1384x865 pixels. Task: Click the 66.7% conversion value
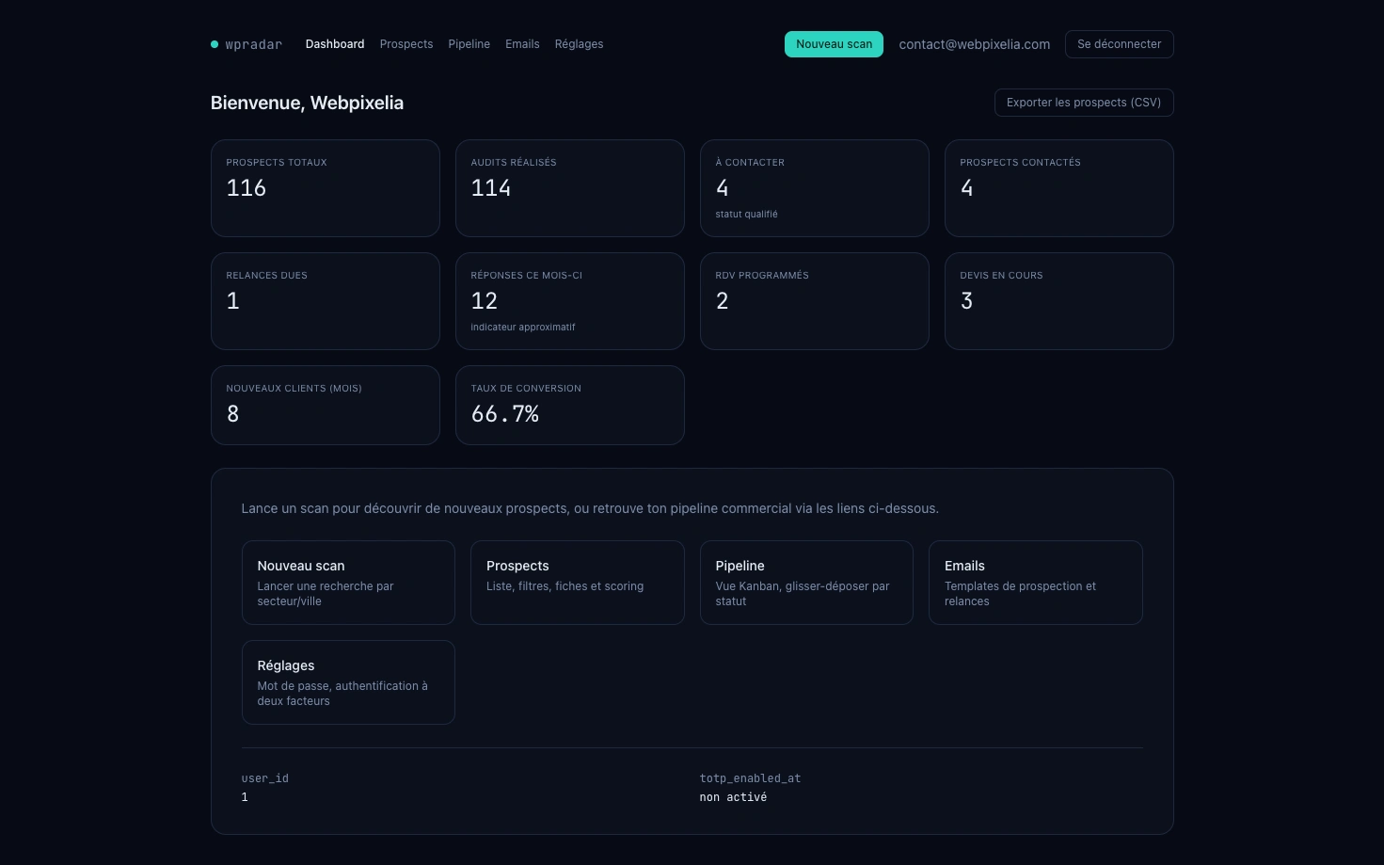(x=505, y=414)
